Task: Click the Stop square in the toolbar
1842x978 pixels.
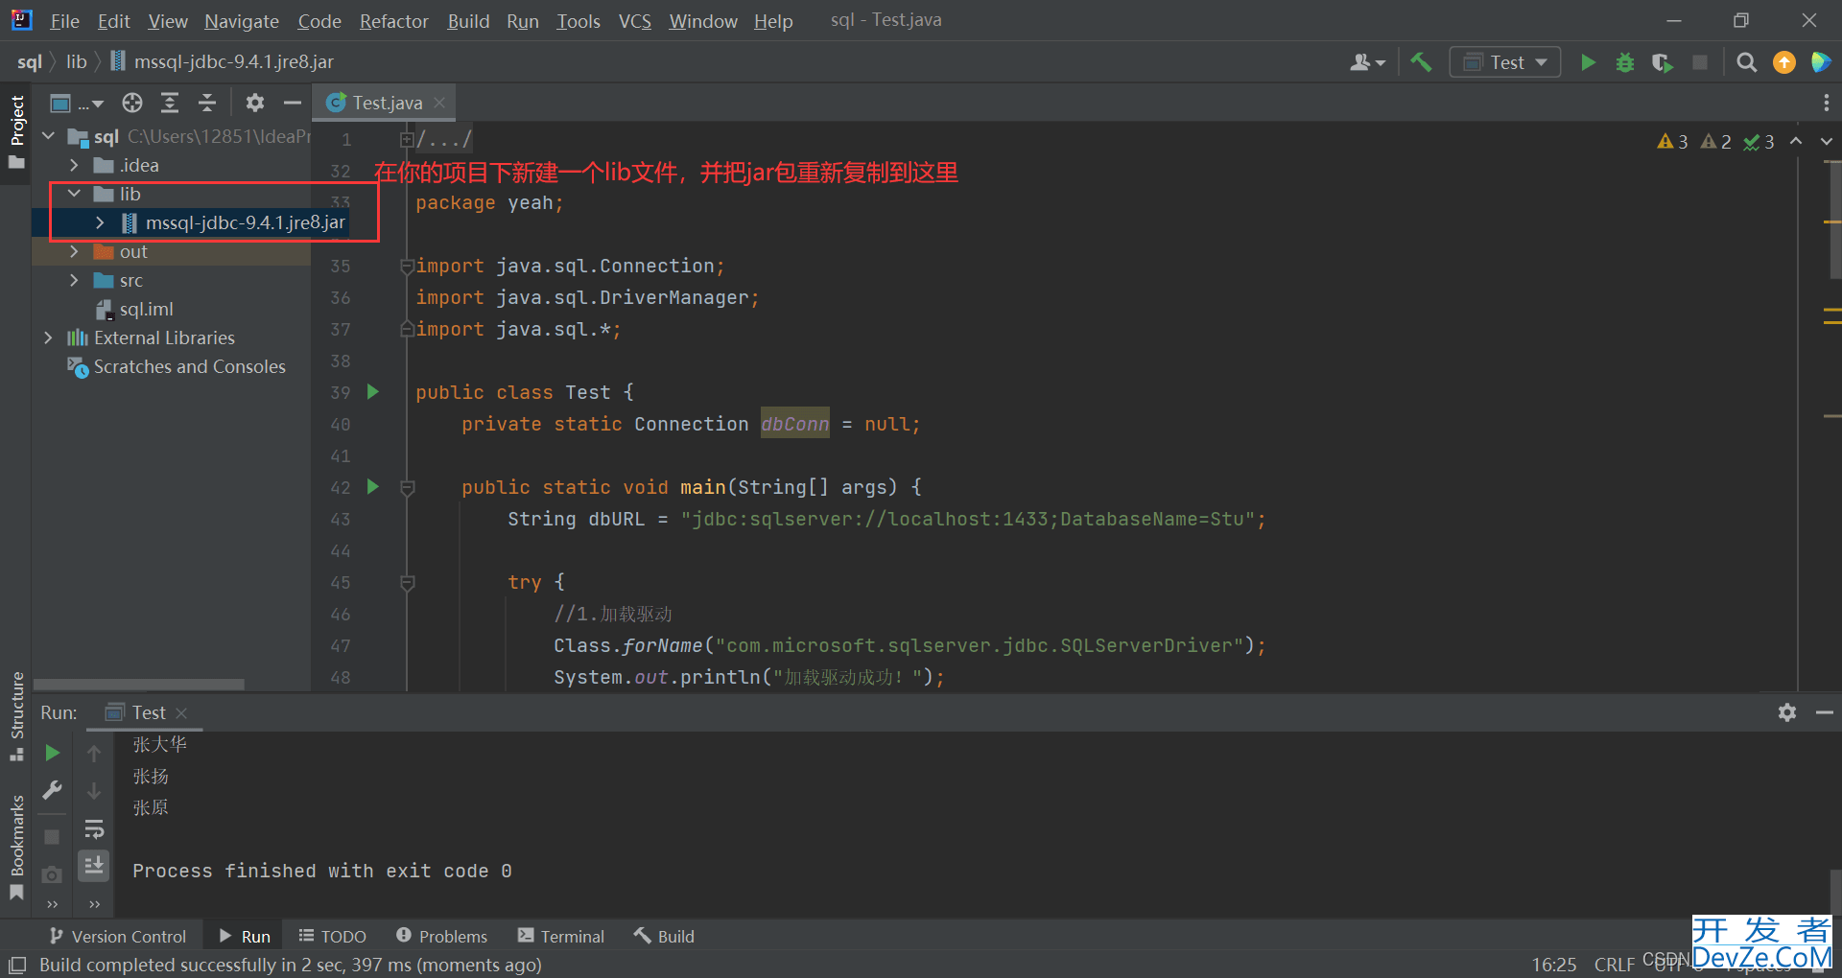Action: tap(1700, 62)
